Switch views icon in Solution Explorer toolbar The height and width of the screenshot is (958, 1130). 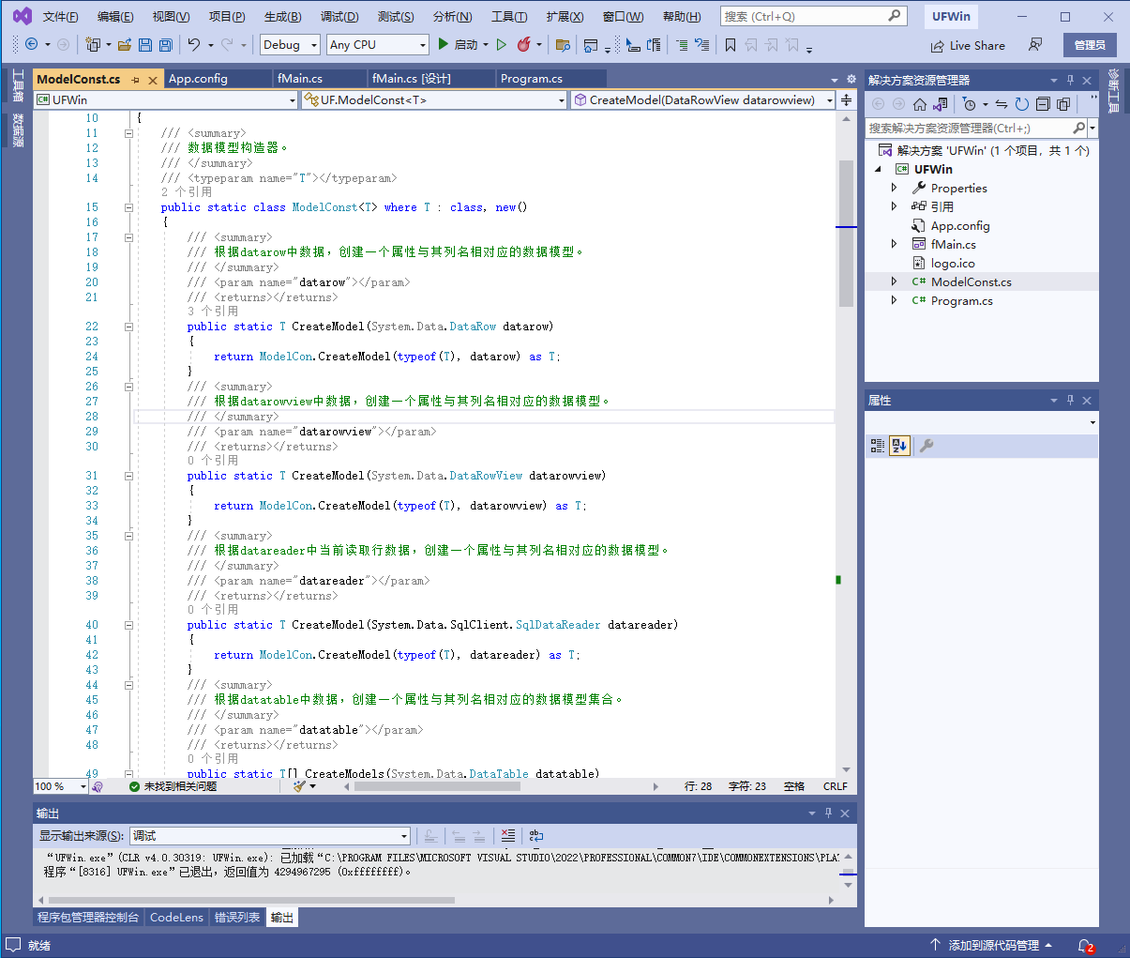(941, 104)
